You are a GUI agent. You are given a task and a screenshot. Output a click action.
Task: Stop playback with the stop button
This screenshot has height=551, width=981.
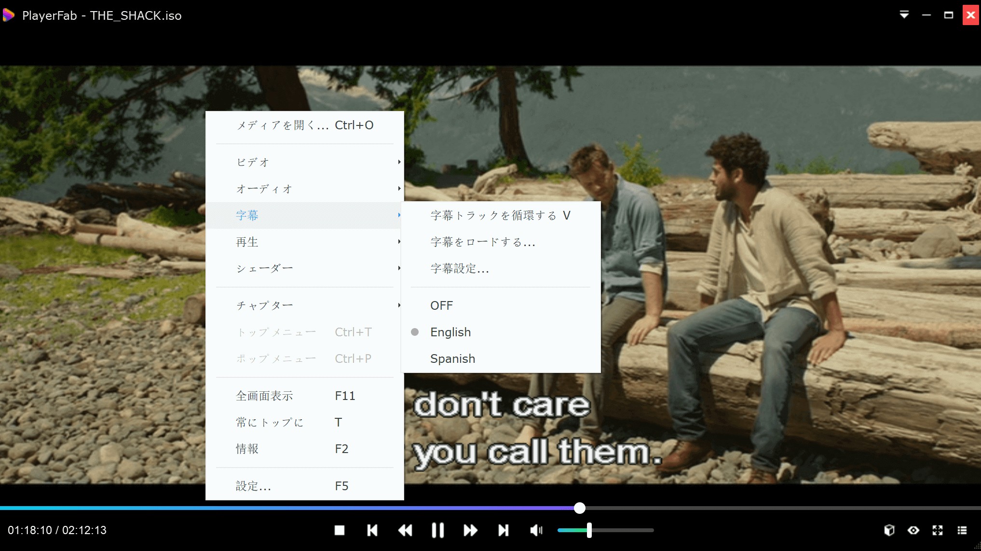click(340, 530)
